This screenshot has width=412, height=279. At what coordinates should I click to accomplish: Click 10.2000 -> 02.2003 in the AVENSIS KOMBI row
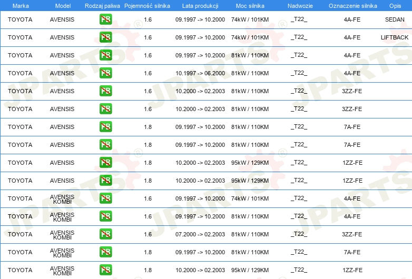(x=200, y=270)
